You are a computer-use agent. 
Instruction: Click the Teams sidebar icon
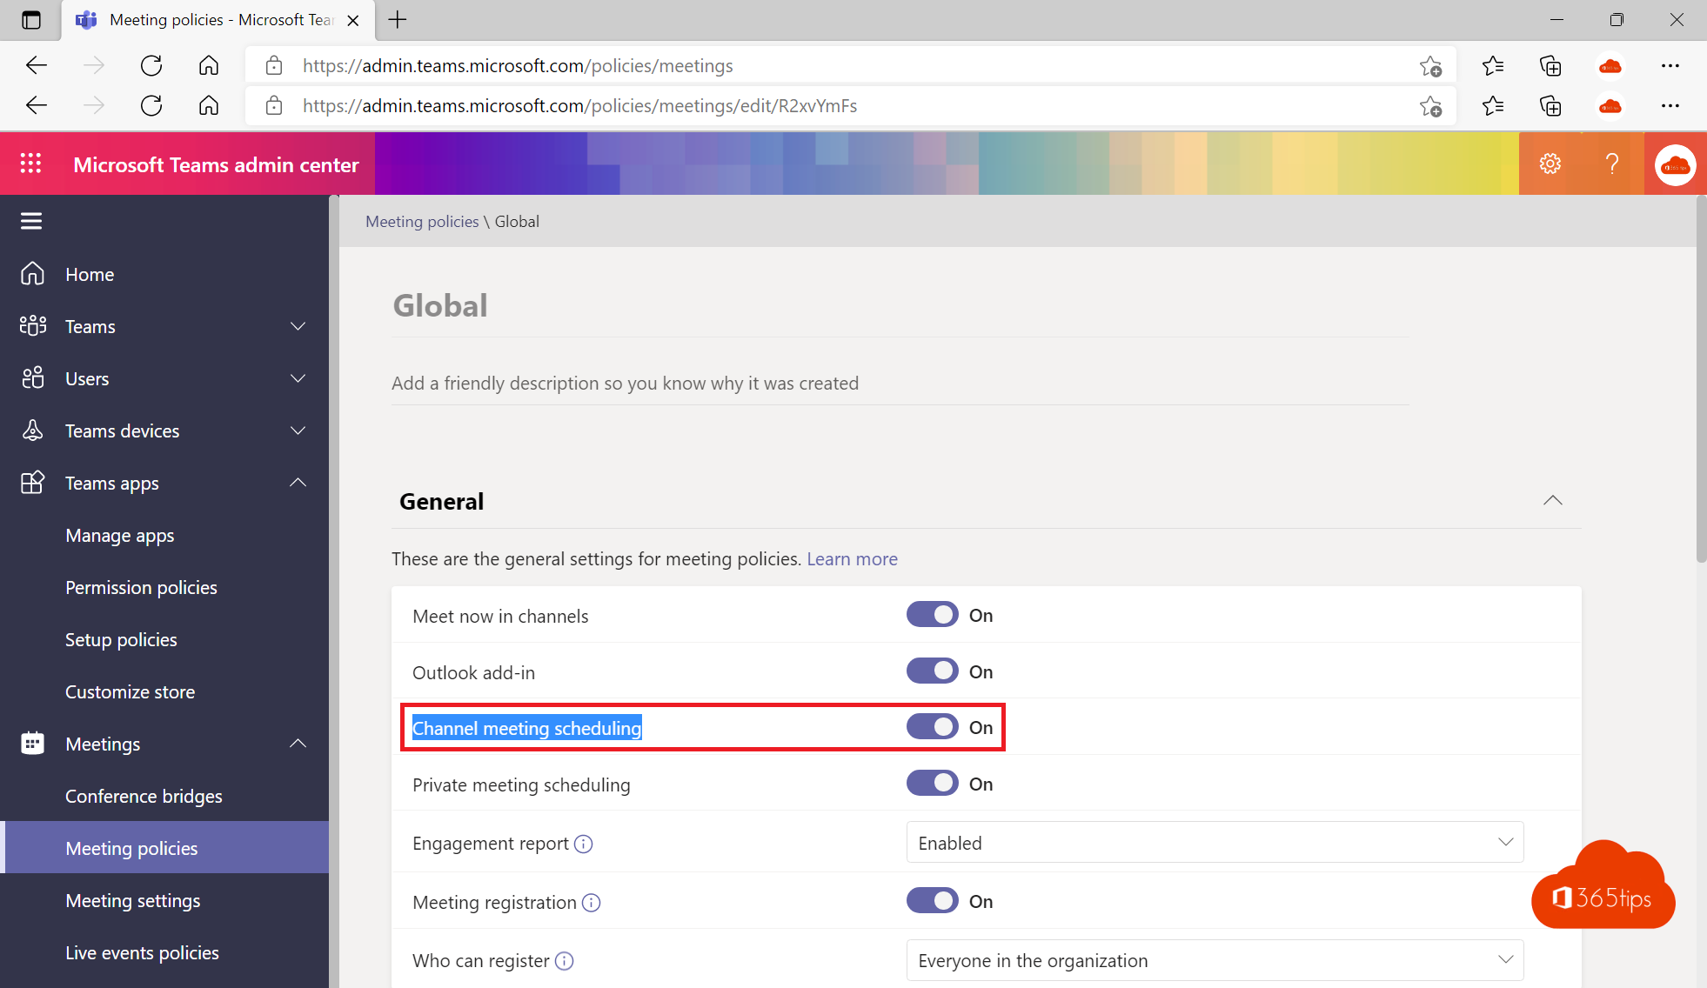33,324
